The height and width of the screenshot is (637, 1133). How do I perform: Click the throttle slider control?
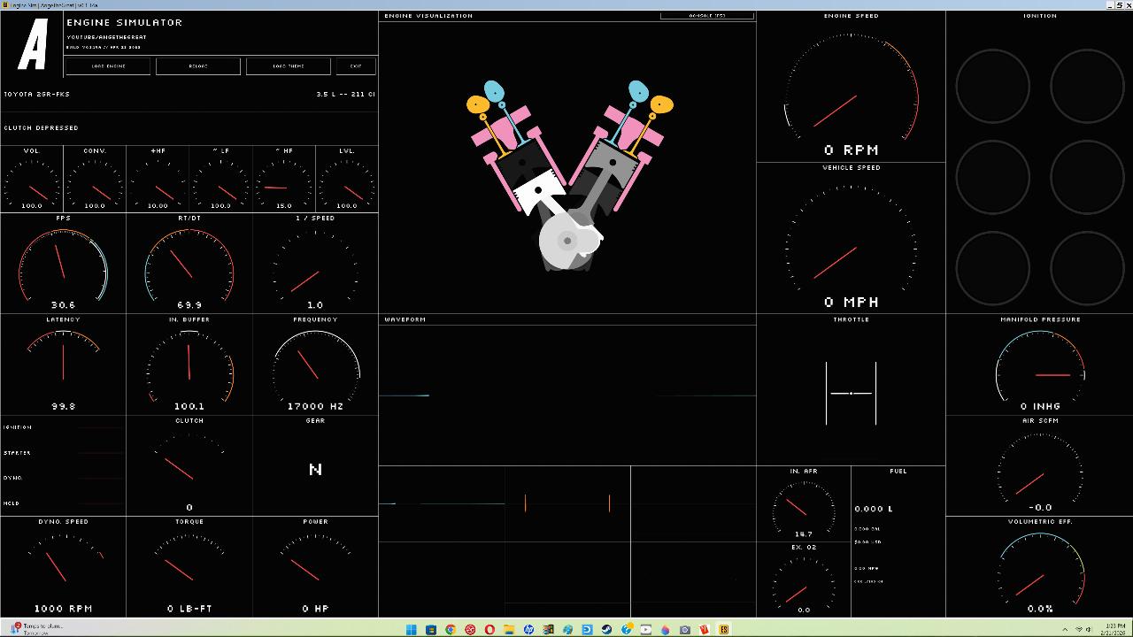point(851,393)
